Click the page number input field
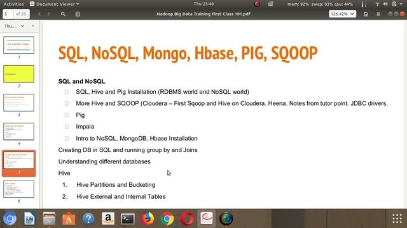Viewport: 407px width, 228px height. pos(8,14)
